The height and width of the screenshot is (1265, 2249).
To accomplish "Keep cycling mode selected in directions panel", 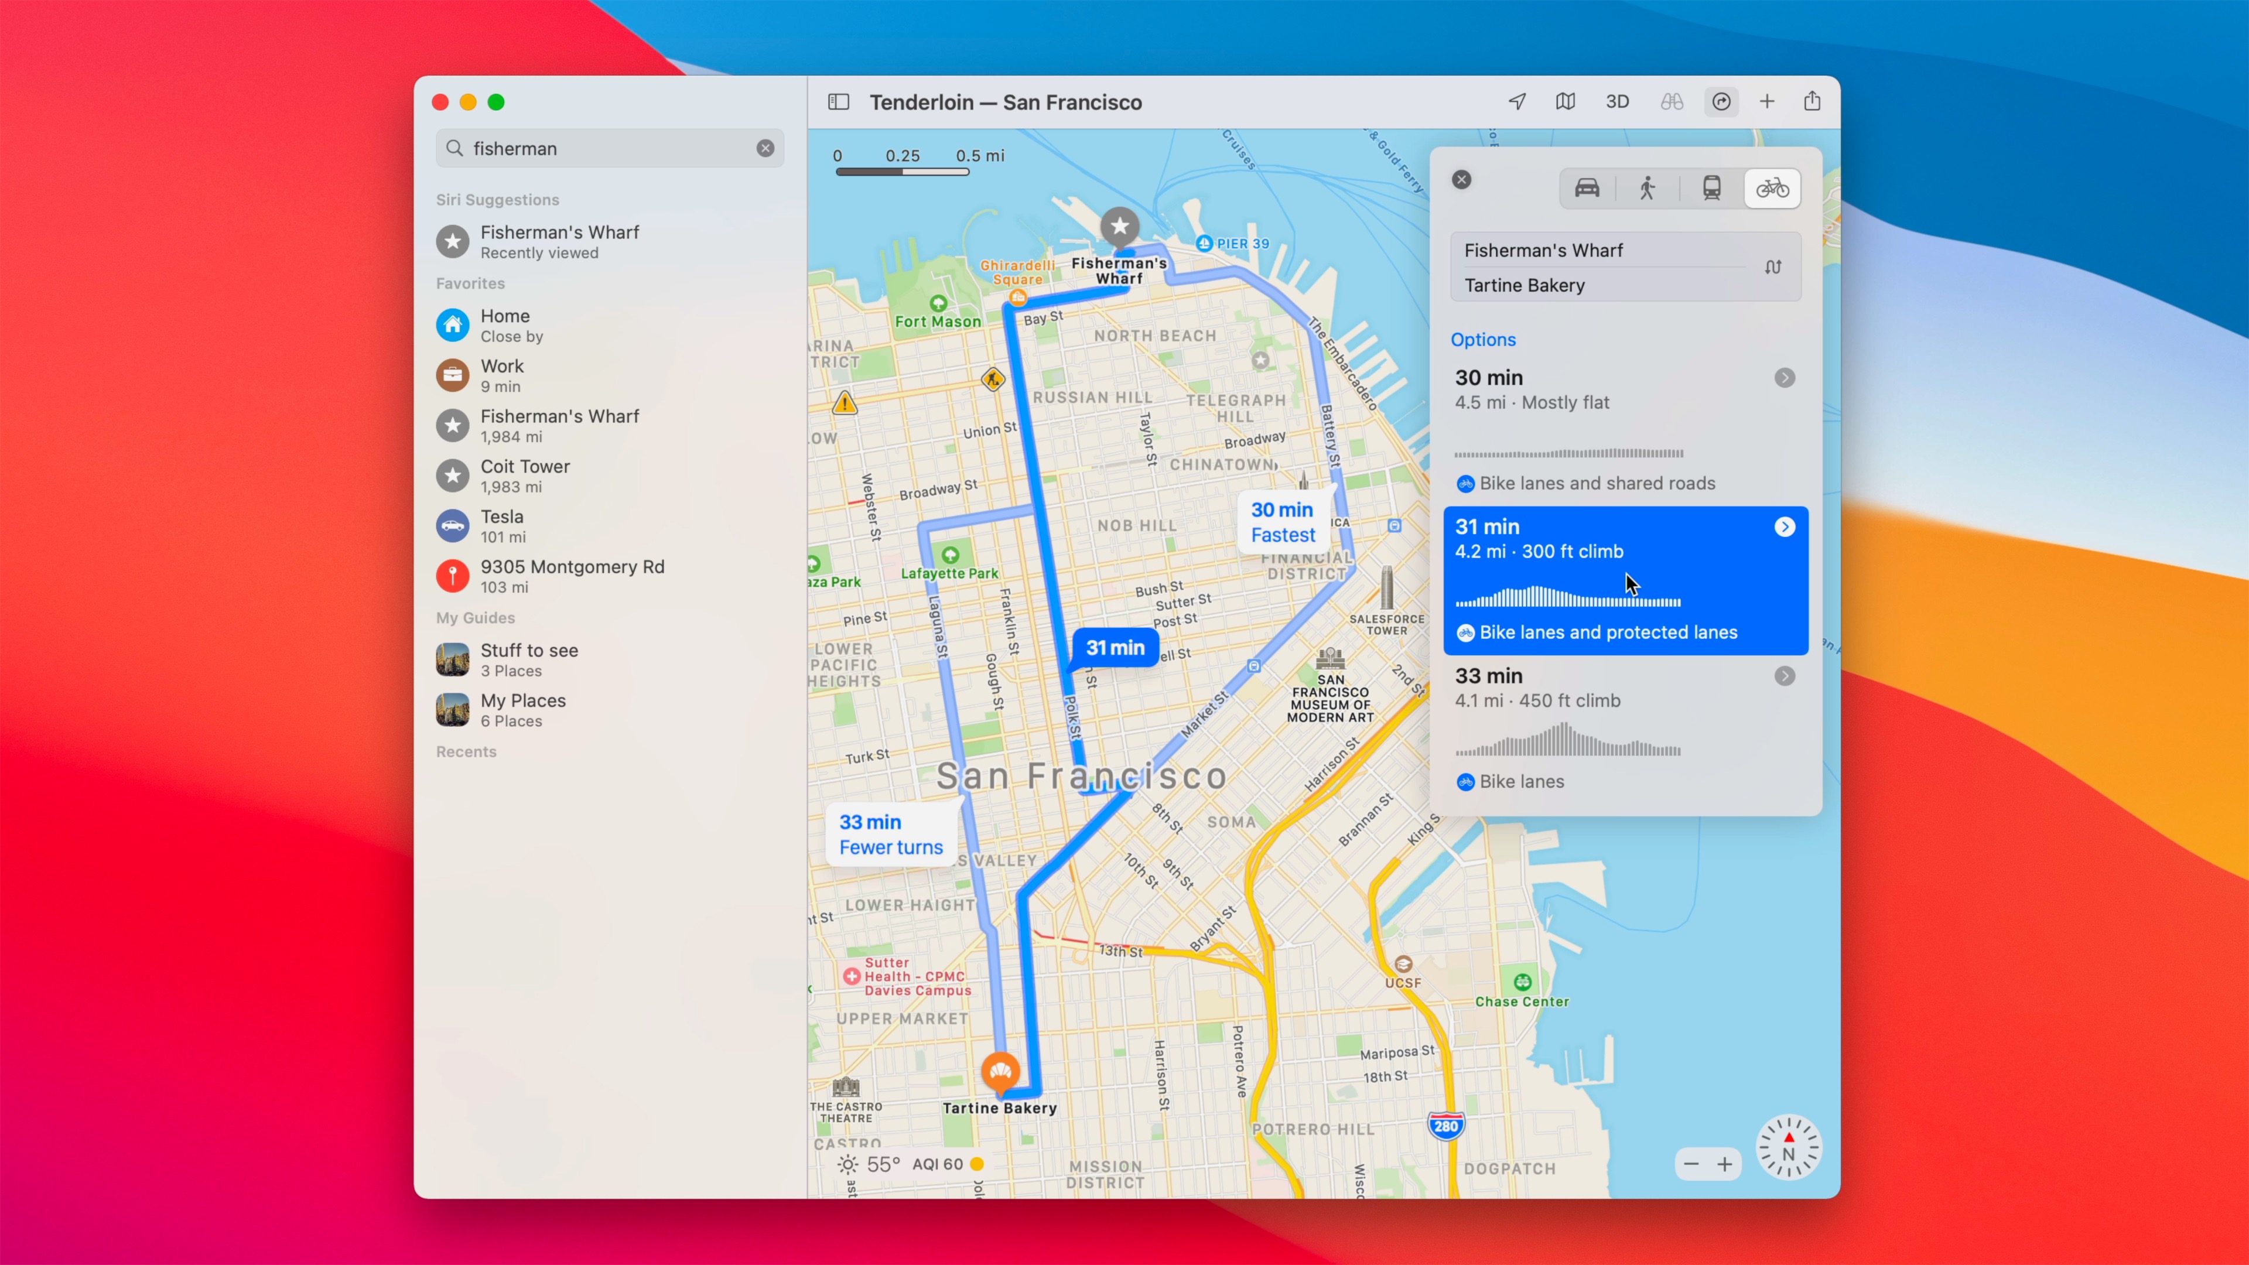I will (1772, 189).
